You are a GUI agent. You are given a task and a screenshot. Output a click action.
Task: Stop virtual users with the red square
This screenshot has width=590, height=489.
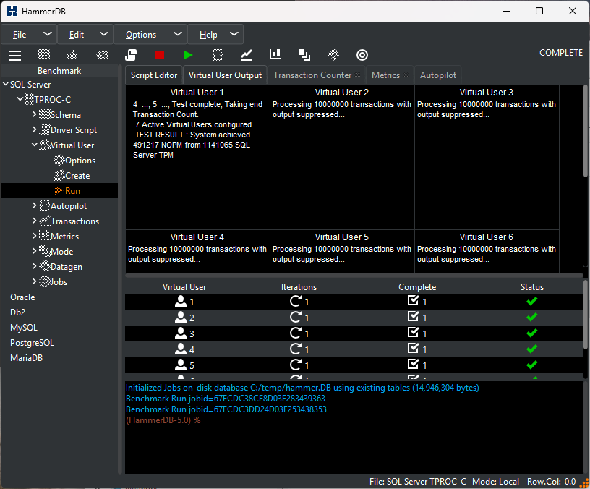(160, 55)
